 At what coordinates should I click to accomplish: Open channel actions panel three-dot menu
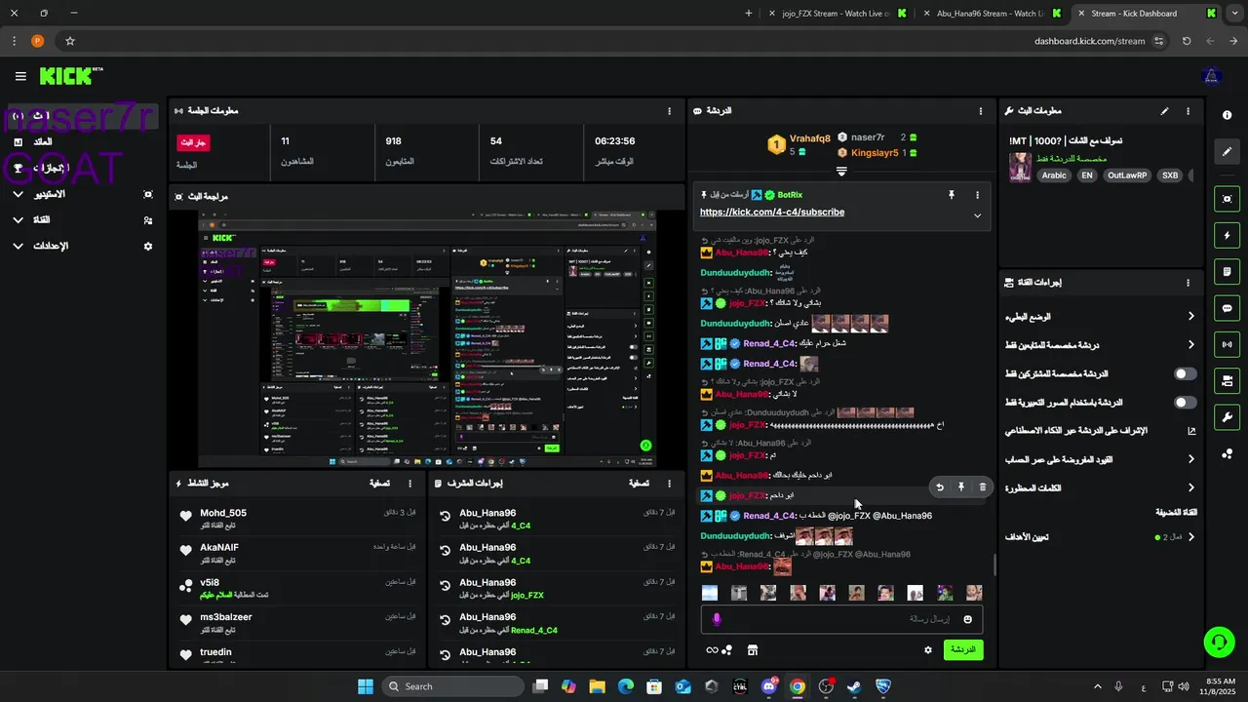point(1188,283)
